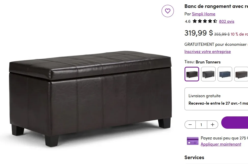Click Appliquer maintenant for financing
The width and height of the screenshot is (248, 164).
pyautogui.click(x=221, y=144)
